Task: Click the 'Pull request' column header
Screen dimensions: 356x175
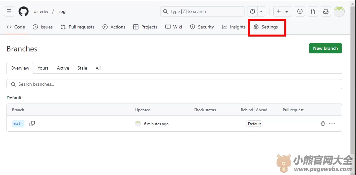Action: click(x=293, y=110)
